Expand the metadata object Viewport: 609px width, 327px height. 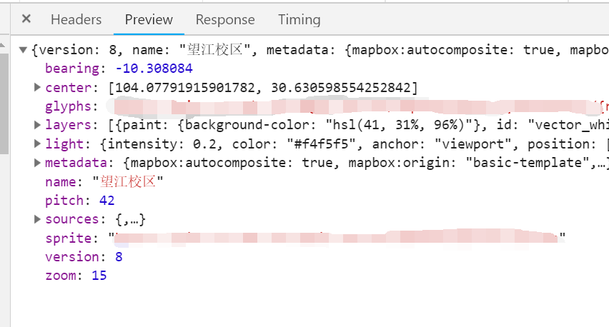(37, 163)
